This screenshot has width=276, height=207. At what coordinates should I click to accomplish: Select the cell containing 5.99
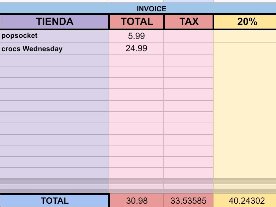(137, 36)
